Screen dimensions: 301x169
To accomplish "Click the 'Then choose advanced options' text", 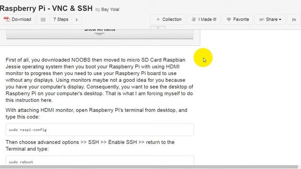I will tap(90, 146).
